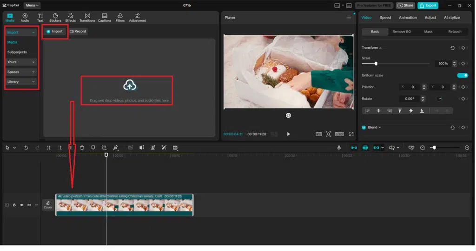
Task: Click the Split clip tool in timeline toolbar
Action: coord(48,148)
